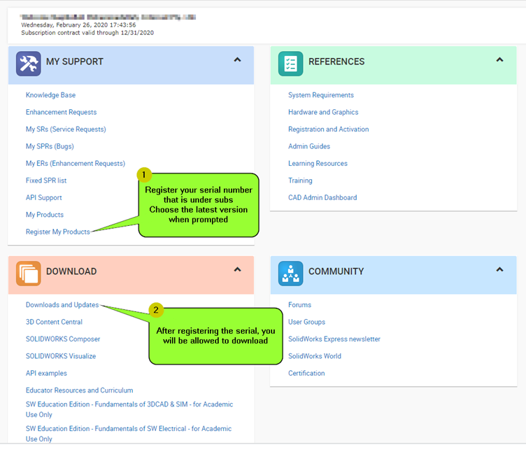Screen dimensions: 526x459
Task: Open the Knowledge Base link
Action: click(50, 95)
